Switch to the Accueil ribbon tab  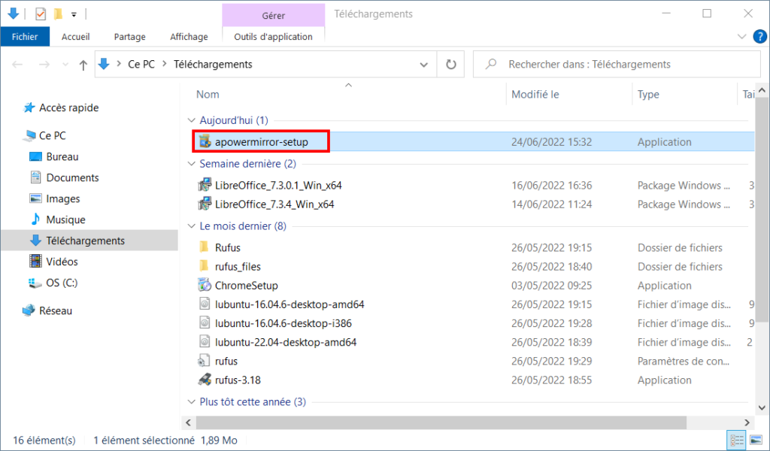pos(76,37)
